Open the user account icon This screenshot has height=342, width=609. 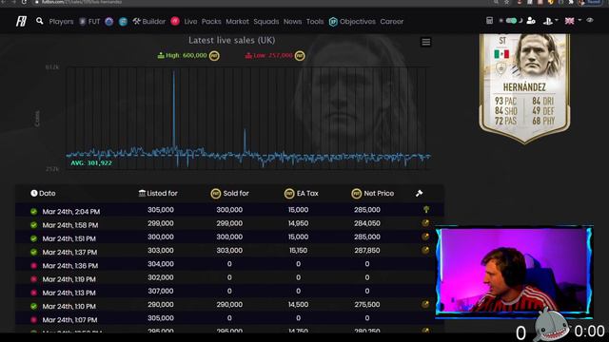click(531, 21)
